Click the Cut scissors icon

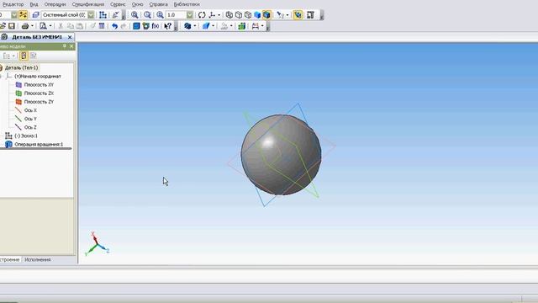pyautogui.click(x=61, y=26)
